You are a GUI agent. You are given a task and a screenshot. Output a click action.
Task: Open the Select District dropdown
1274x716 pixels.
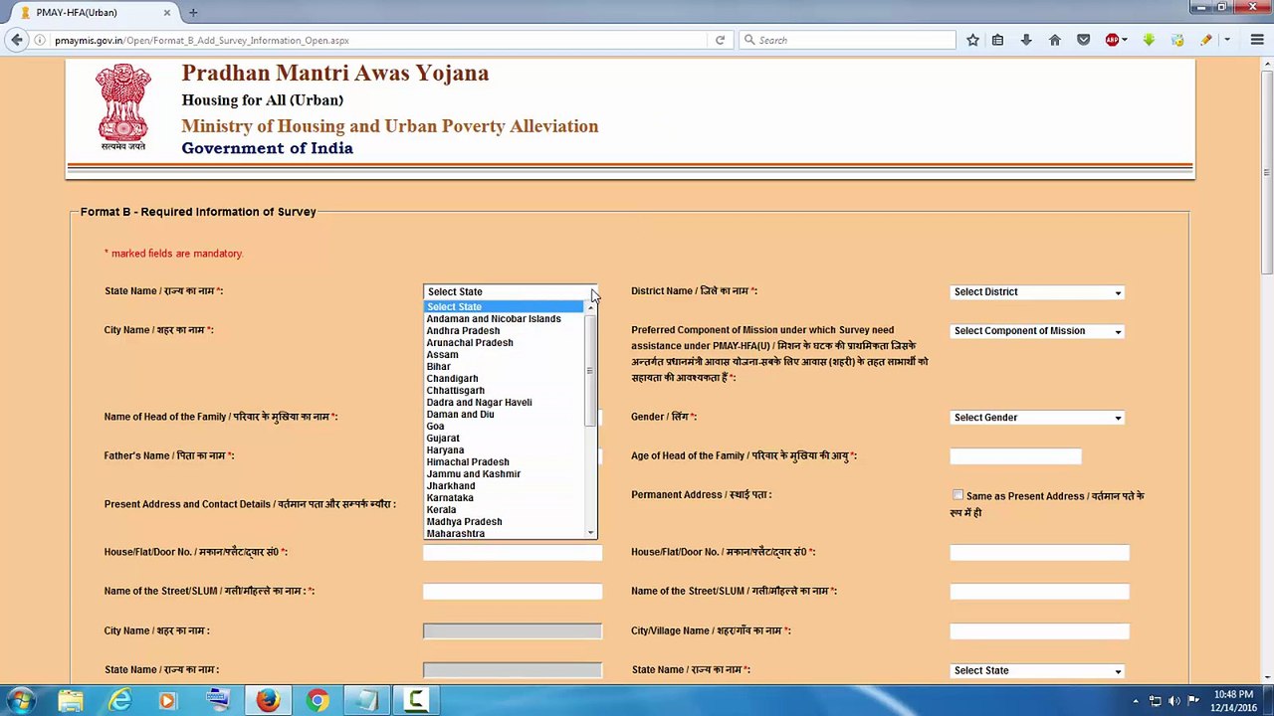[x=1037, y=291]
